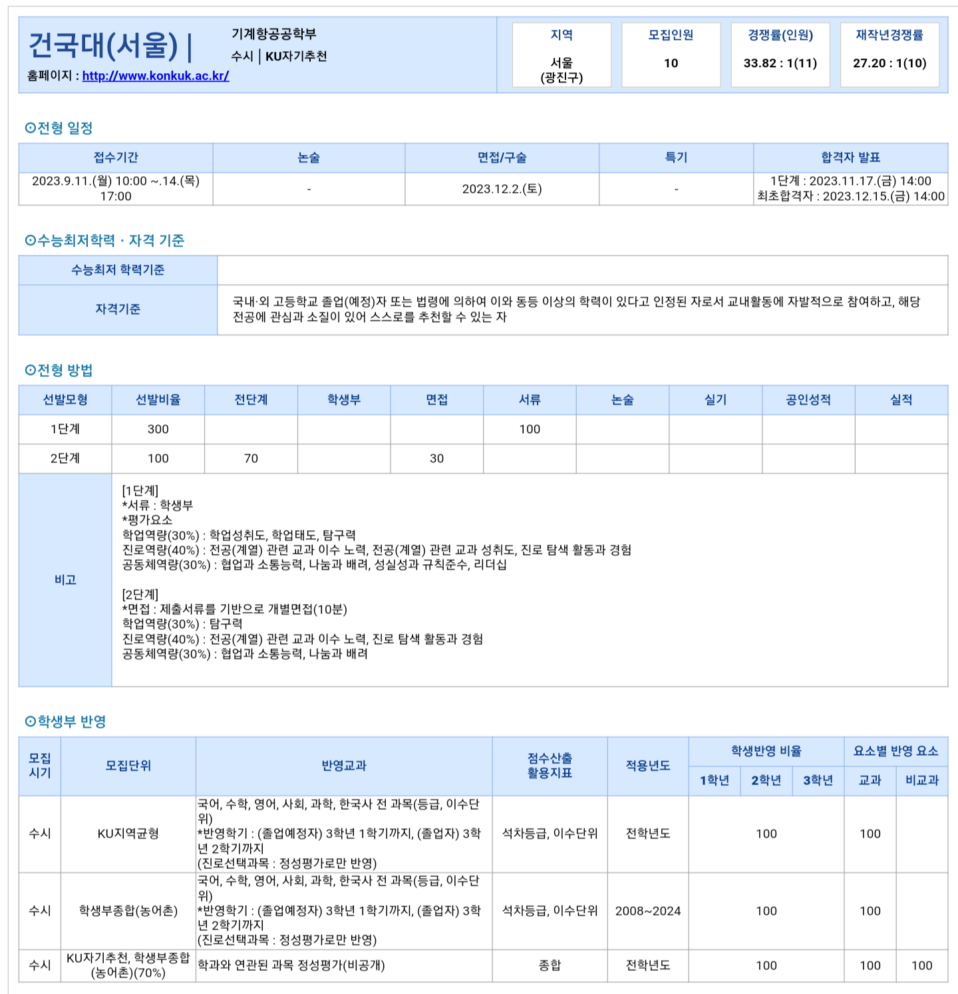Click the value 70 under 전단계

click(x=251, y=459)
